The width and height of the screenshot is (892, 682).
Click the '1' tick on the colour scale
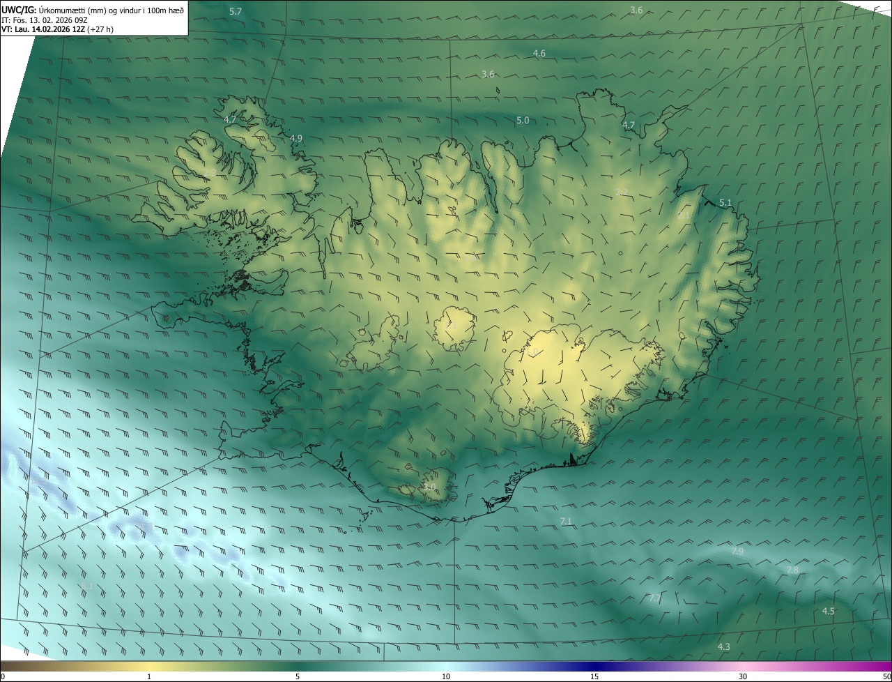pyautogui.click(x=149, y=676)
